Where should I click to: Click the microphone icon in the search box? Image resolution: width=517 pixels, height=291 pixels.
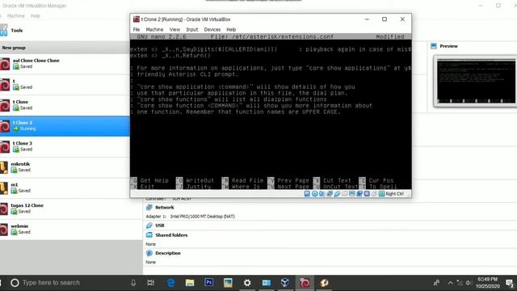(x=133, y=283)
